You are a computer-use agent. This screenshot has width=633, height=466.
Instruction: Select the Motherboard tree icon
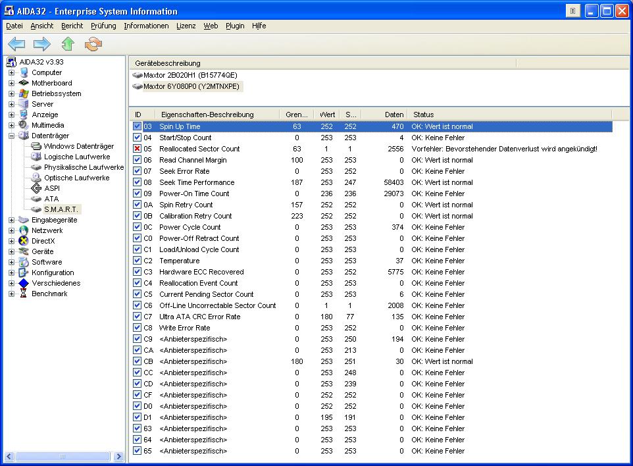[x=24, y=83]
